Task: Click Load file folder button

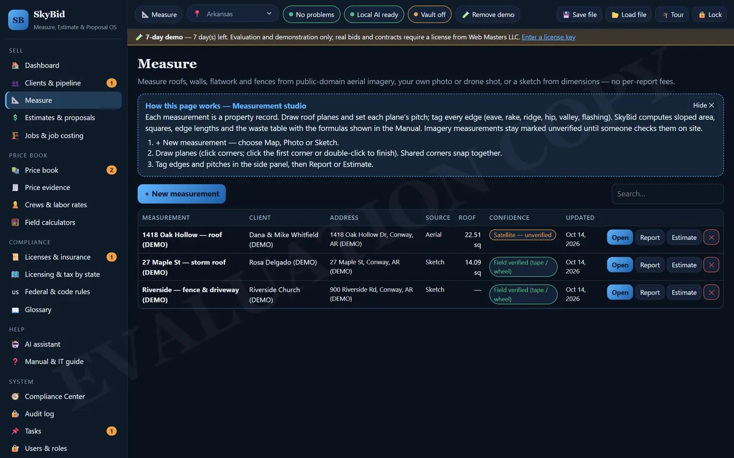Action: (x=629, y=15)
